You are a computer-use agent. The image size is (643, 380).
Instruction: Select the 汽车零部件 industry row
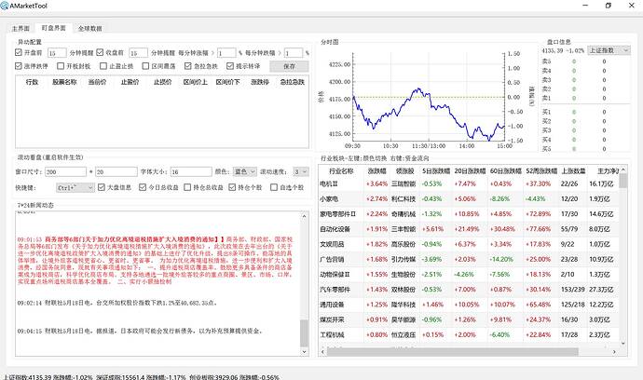click(x=469, y=290)
